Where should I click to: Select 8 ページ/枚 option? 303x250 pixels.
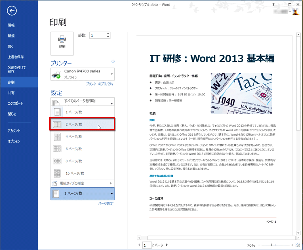click(82, 161)
